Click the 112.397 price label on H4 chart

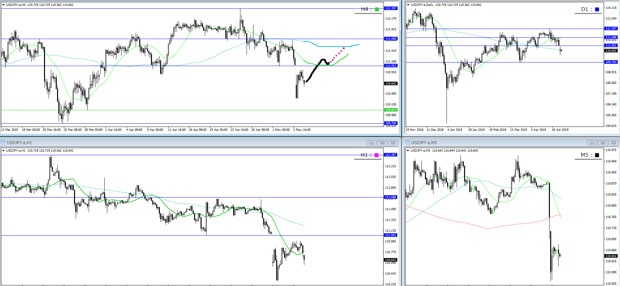[391, 8]
